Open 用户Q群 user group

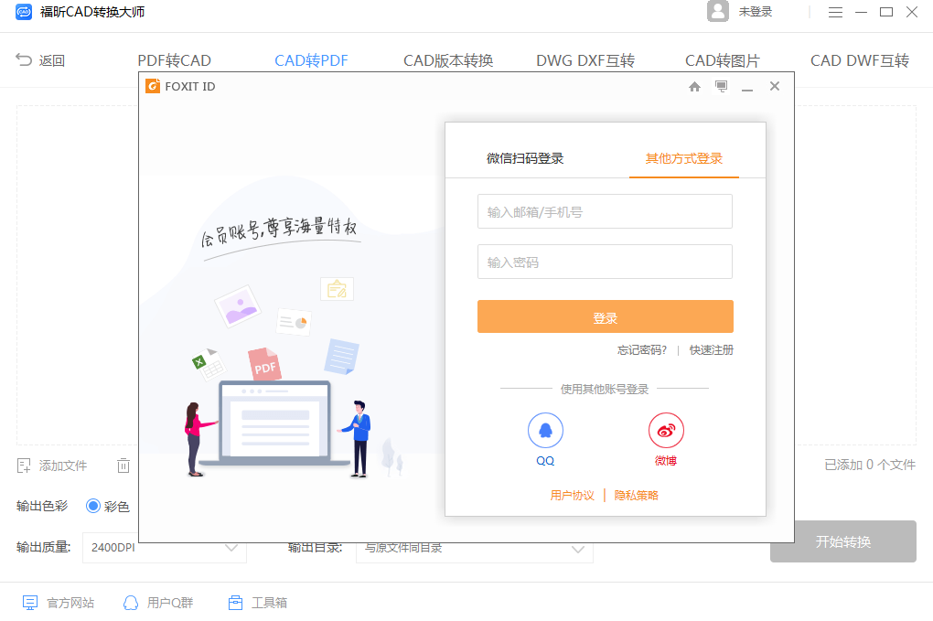(x=158, y=603)
